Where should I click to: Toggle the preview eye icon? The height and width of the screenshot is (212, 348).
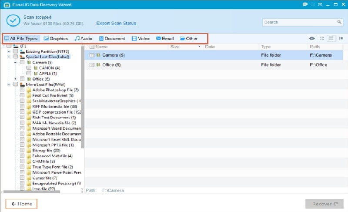pyautogui.click(x=312, y=38)
